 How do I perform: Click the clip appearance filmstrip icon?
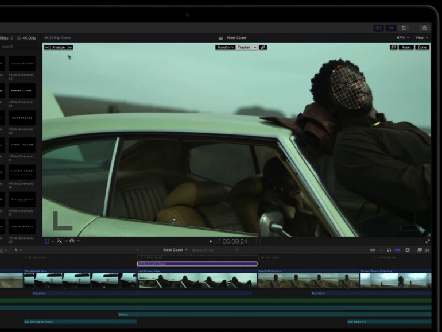[408, 250]
